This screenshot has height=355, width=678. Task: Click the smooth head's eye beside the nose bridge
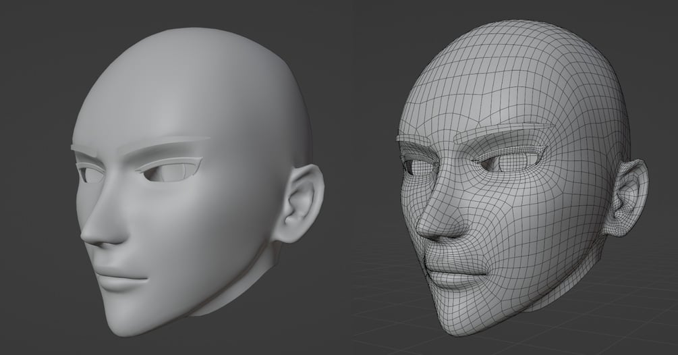(91, 173)
